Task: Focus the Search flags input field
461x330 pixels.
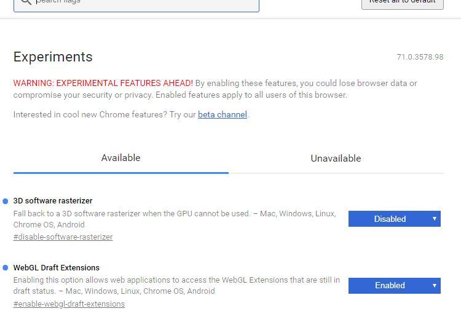Action: pos(141,2)
